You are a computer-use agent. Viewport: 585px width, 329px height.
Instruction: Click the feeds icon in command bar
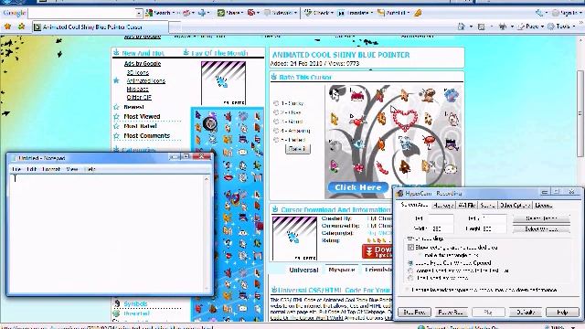click(x=482, y=27)
